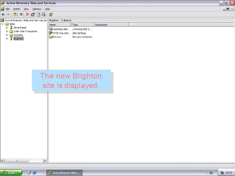Open the File menu
The image size is (235, 176).
8,9
